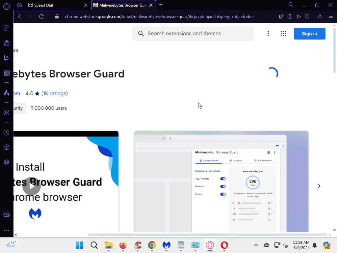Open the picture icon in sidebar
337x253 pixels.
coord(7,214)
